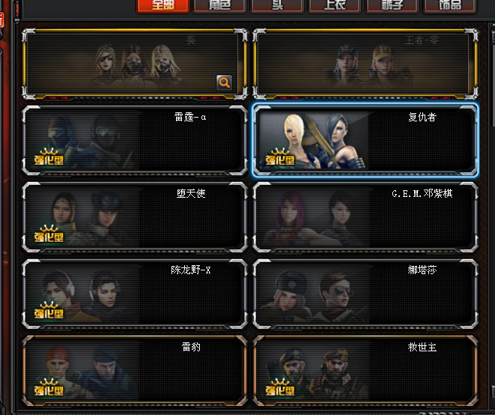This screenshot has height=415, width=495.
Task: Switch to the 角色 tab
Action: point(219,6)
